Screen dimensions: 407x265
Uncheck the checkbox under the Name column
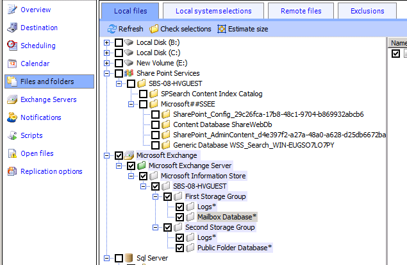coord(396,53)
